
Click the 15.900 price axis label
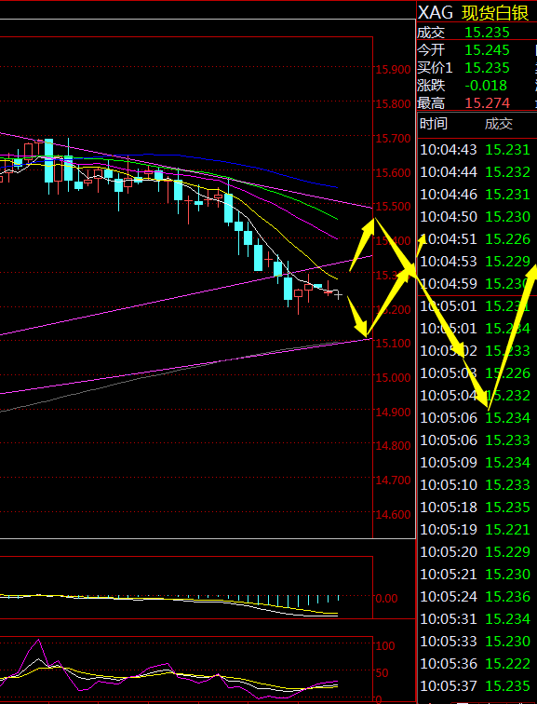coord(393,70)
